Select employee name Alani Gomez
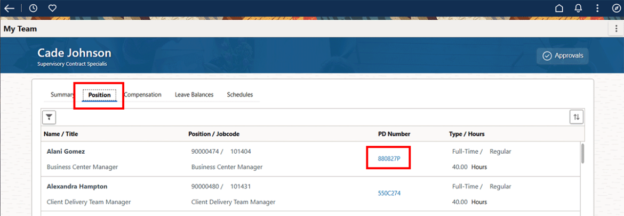Screen dimensions: 624x216 [66, 152]
